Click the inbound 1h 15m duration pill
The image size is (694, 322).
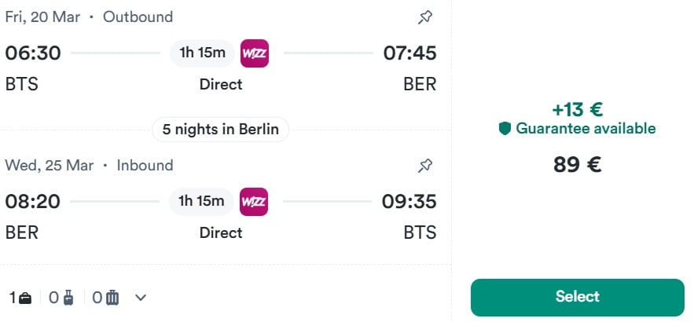202,202
